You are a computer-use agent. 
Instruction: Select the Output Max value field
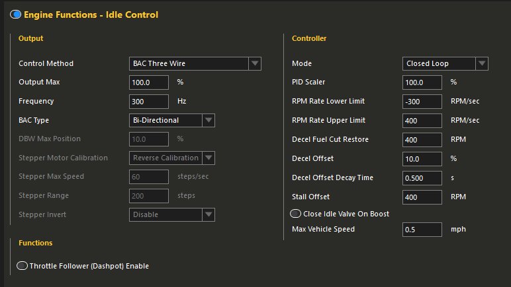[x=149, y=82]
